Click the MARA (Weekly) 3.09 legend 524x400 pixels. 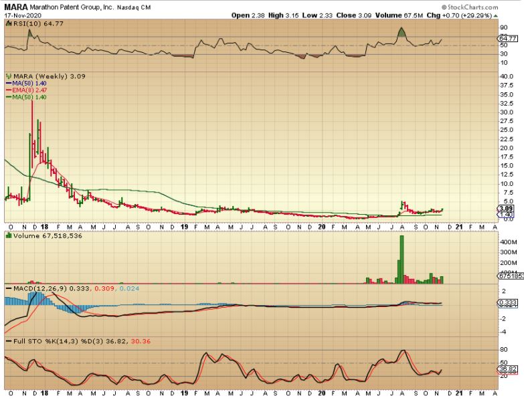click(x=49, y=76)
